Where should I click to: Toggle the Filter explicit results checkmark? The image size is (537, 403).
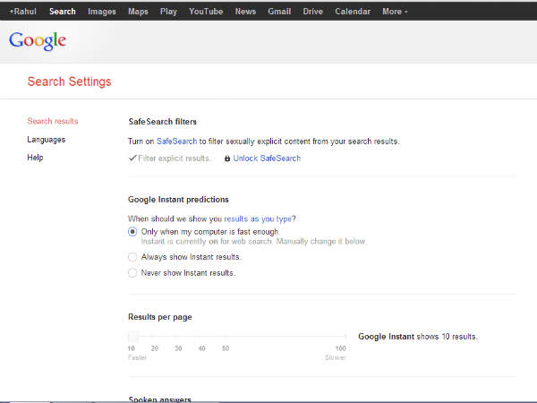(132, 158)
